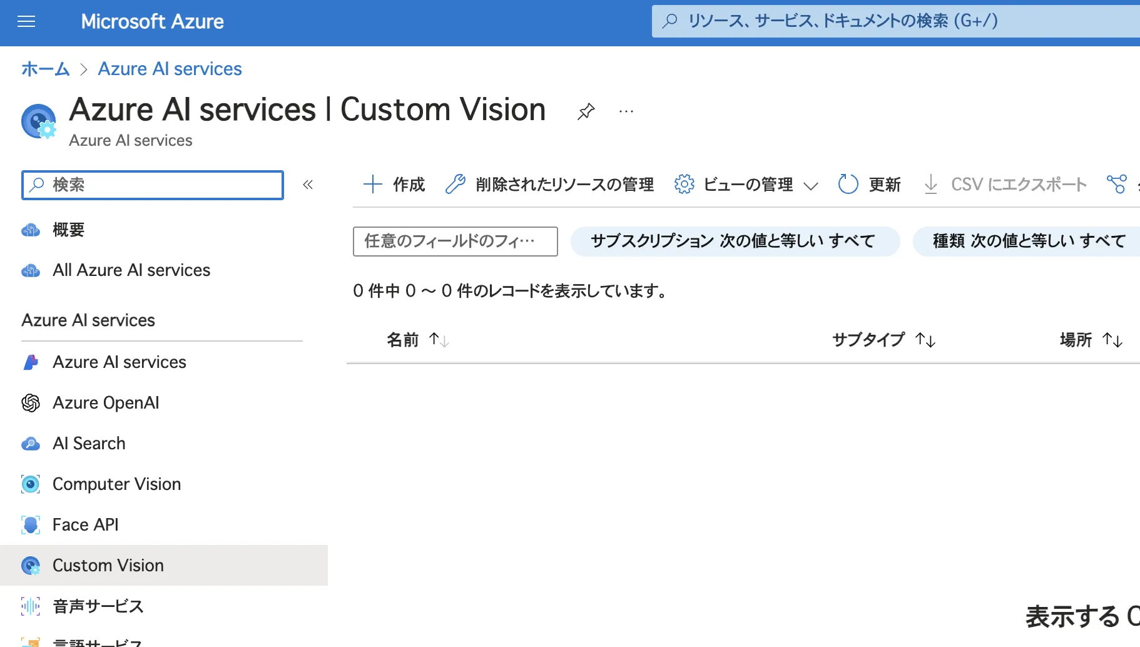Pin the Custom Vision page
The width and height of the screenshot is (1140, 647).
tap(586, 111)
